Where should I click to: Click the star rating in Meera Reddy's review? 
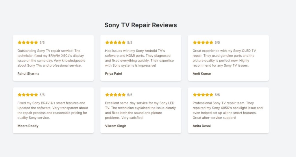click(x=28, y=95)
